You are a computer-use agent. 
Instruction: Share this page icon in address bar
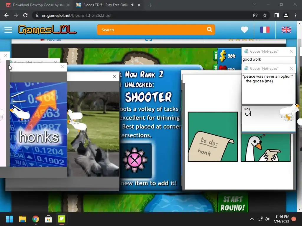coord(255,15)
